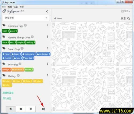Click the count badge next to Common Tags
Image resolution: width=134 pixels, height=114 pixels.
pos(25,25)
